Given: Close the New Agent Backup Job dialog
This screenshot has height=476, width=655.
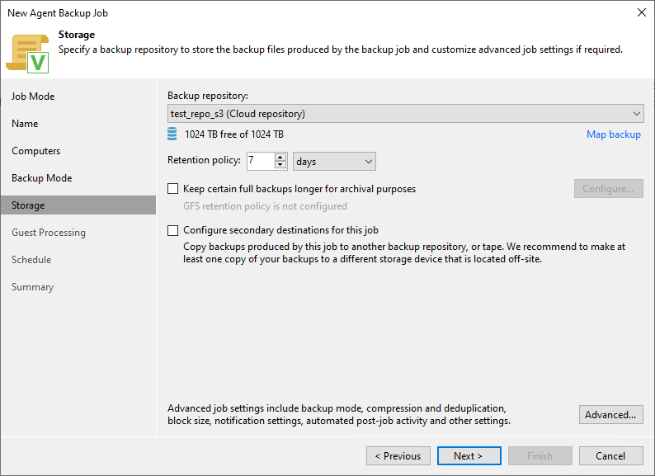Looking at the screenshot, I should [x=641, y=13].
